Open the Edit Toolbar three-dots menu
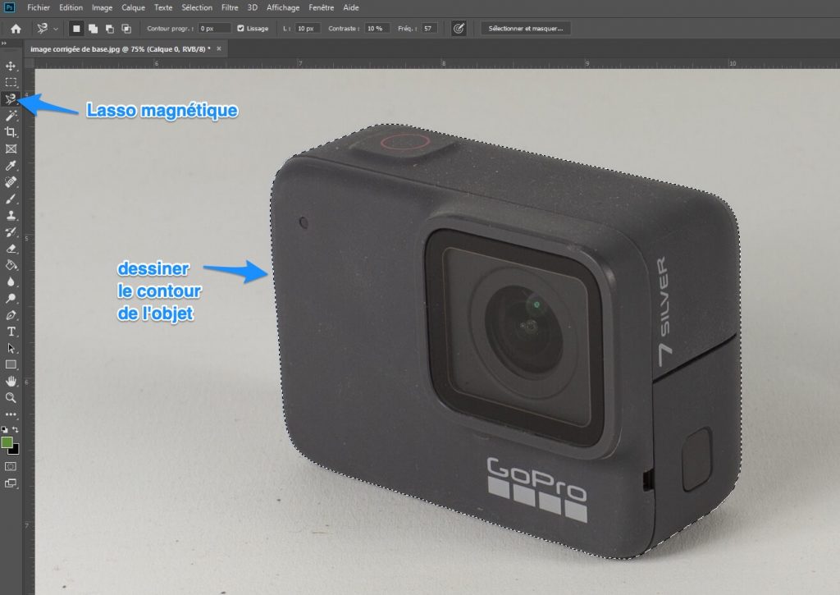 click(x=11, y=414)
